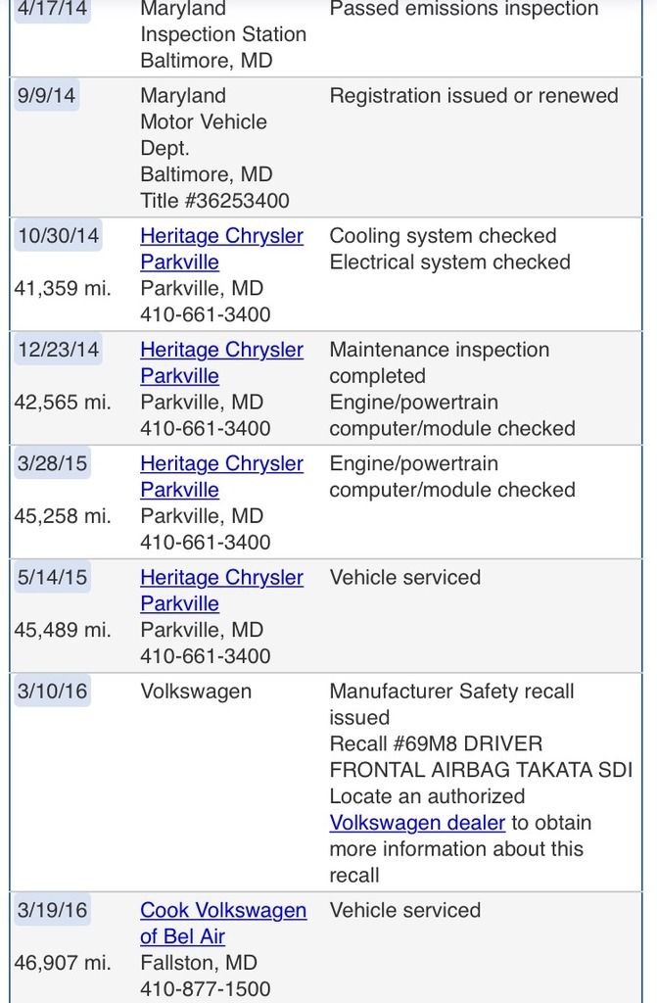Click the 46,907 mi. odometer reading
This screenshot has width=657, height=1003.
tap(63, 963)
